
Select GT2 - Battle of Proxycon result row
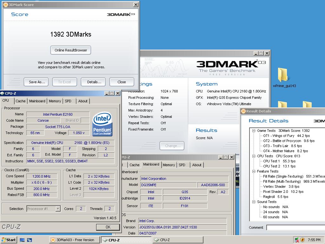pos(289,141)
